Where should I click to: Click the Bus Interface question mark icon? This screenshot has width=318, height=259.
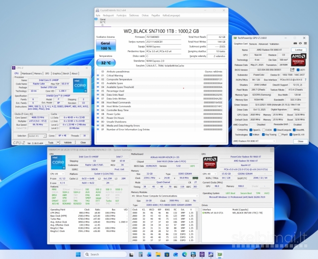306,80
